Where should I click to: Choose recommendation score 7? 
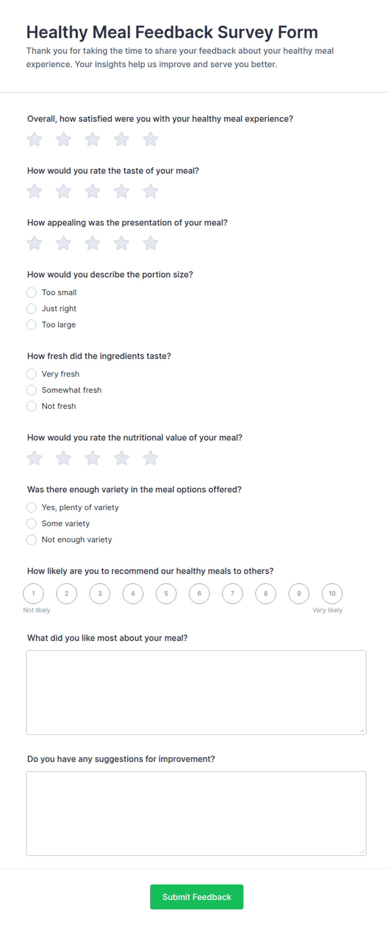pyautogui.click(x=233, y=594)
